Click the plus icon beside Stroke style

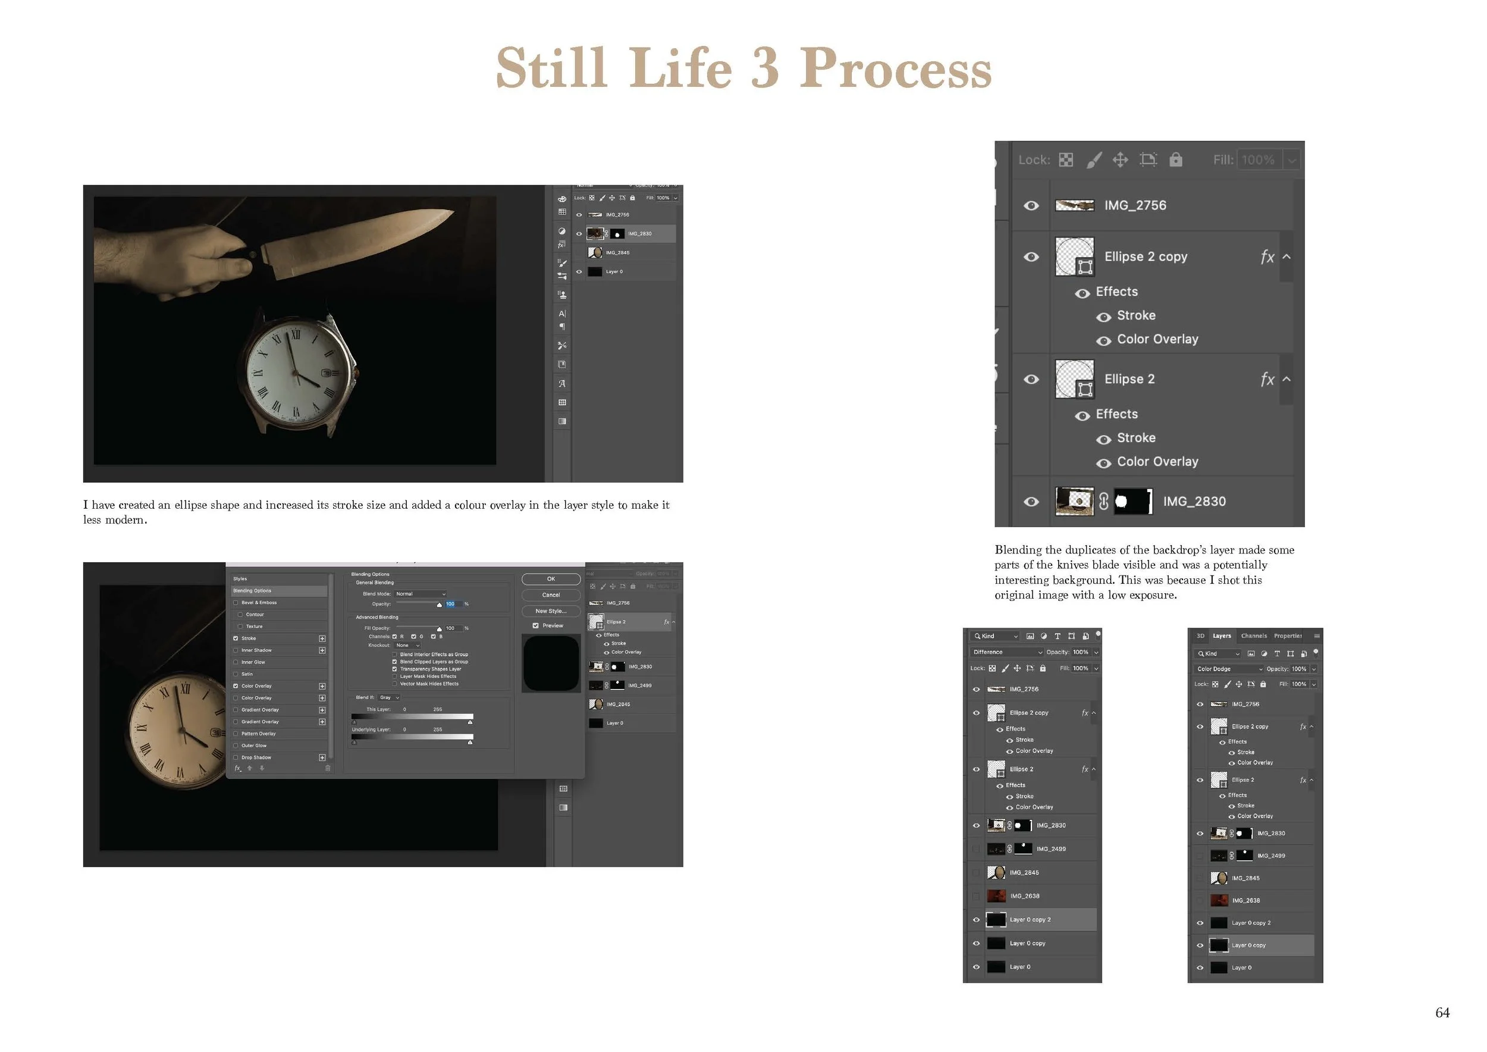(x=322, y=638)
